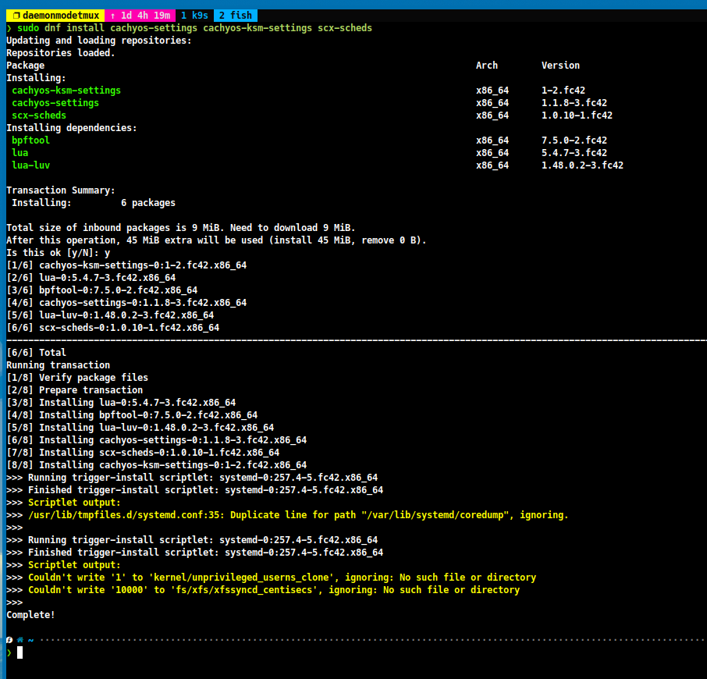
Task: Click '[4/8] Installing bpftool' line
Action: click(x=132, y=415)
